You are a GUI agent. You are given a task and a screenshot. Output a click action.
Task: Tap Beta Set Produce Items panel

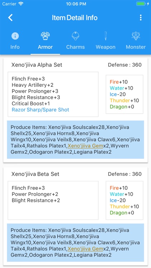pos(75,243)
